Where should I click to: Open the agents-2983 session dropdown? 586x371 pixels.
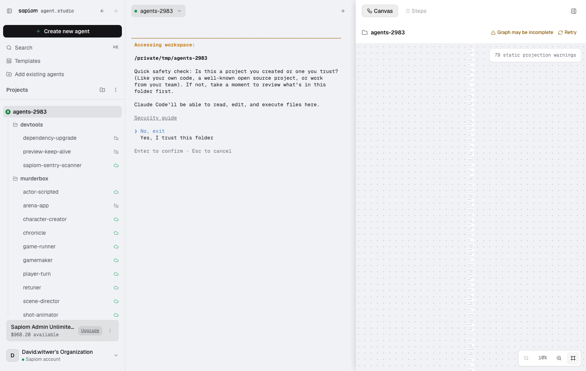pyautogui.click(x=158, y=11)
